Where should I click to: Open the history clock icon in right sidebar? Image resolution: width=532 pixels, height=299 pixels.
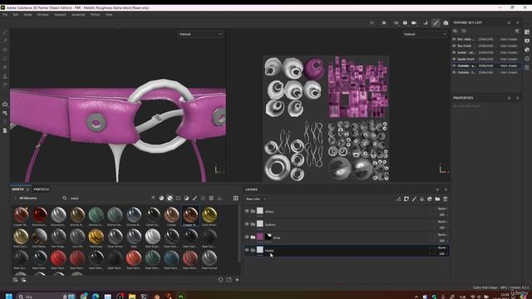[527, 58]
